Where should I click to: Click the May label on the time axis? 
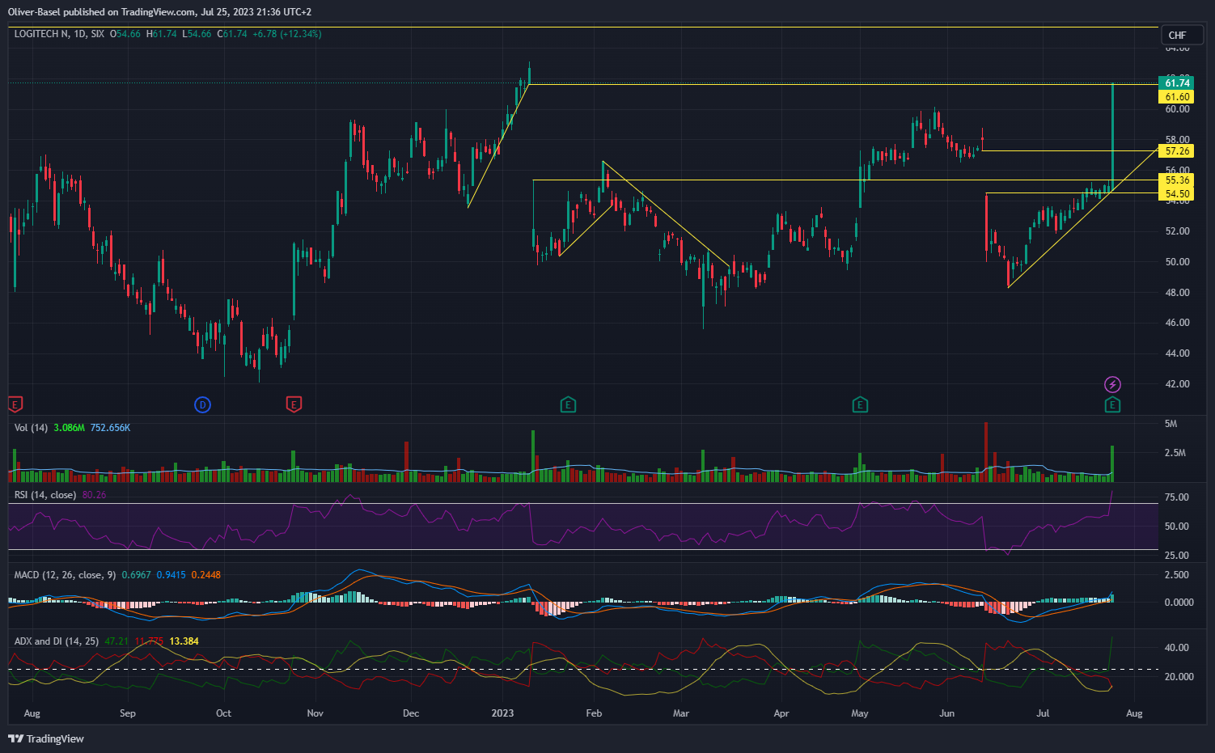(x=860, y=713)
